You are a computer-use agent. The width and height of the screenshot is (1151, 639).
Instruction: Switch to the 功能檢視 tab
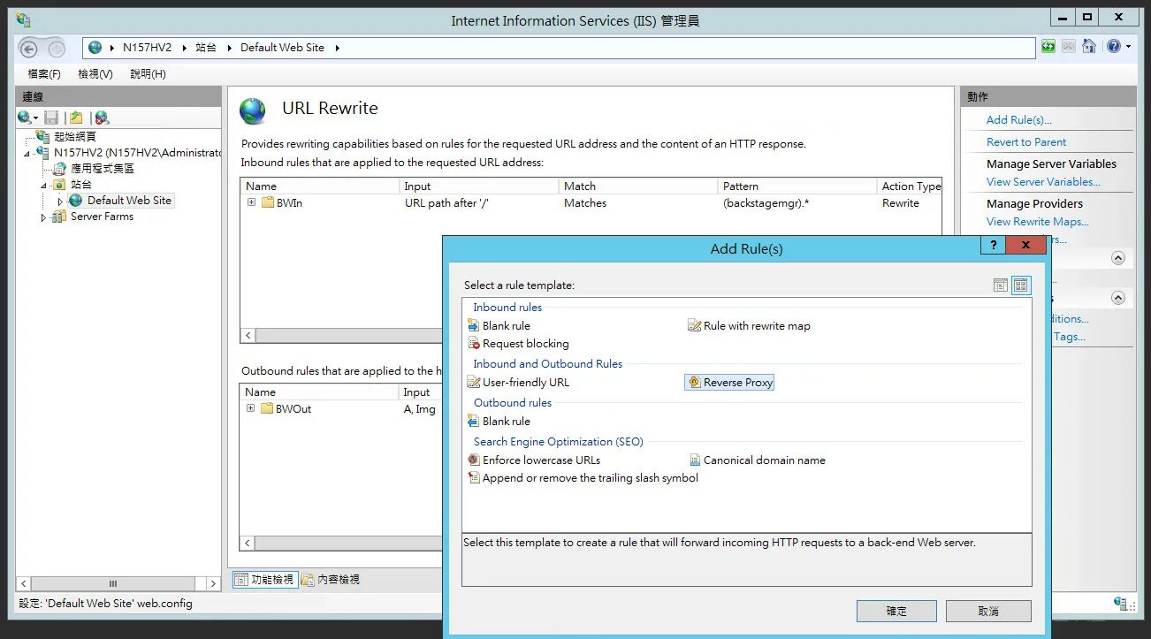(x=263, y=580)
